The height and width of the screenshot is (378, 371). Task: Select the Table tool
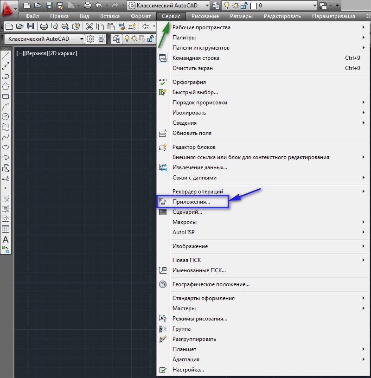tap(6, 229)
